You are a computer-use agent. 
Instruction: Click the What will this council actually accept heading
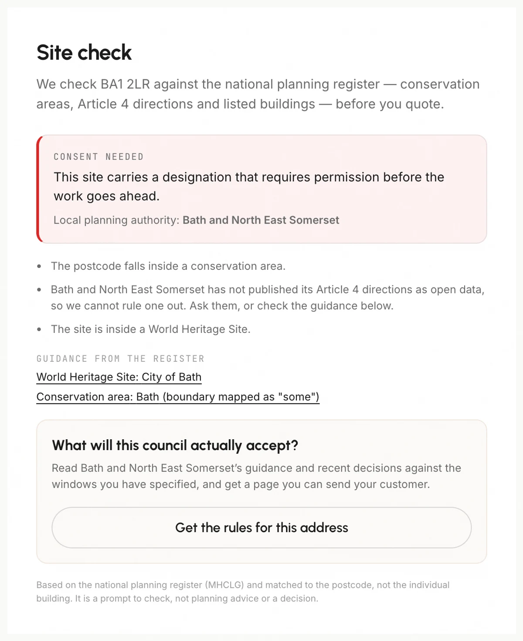[175, 445]
